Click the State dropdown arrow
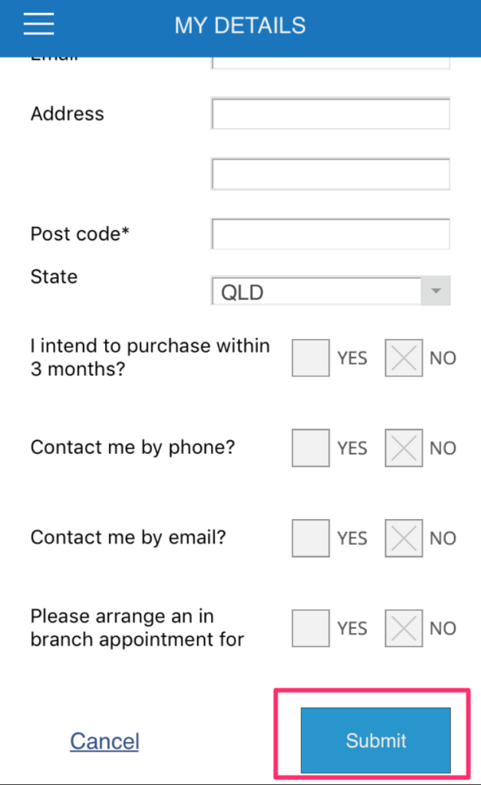This screenshot has height=785, width=481. (x=436, y=291)
